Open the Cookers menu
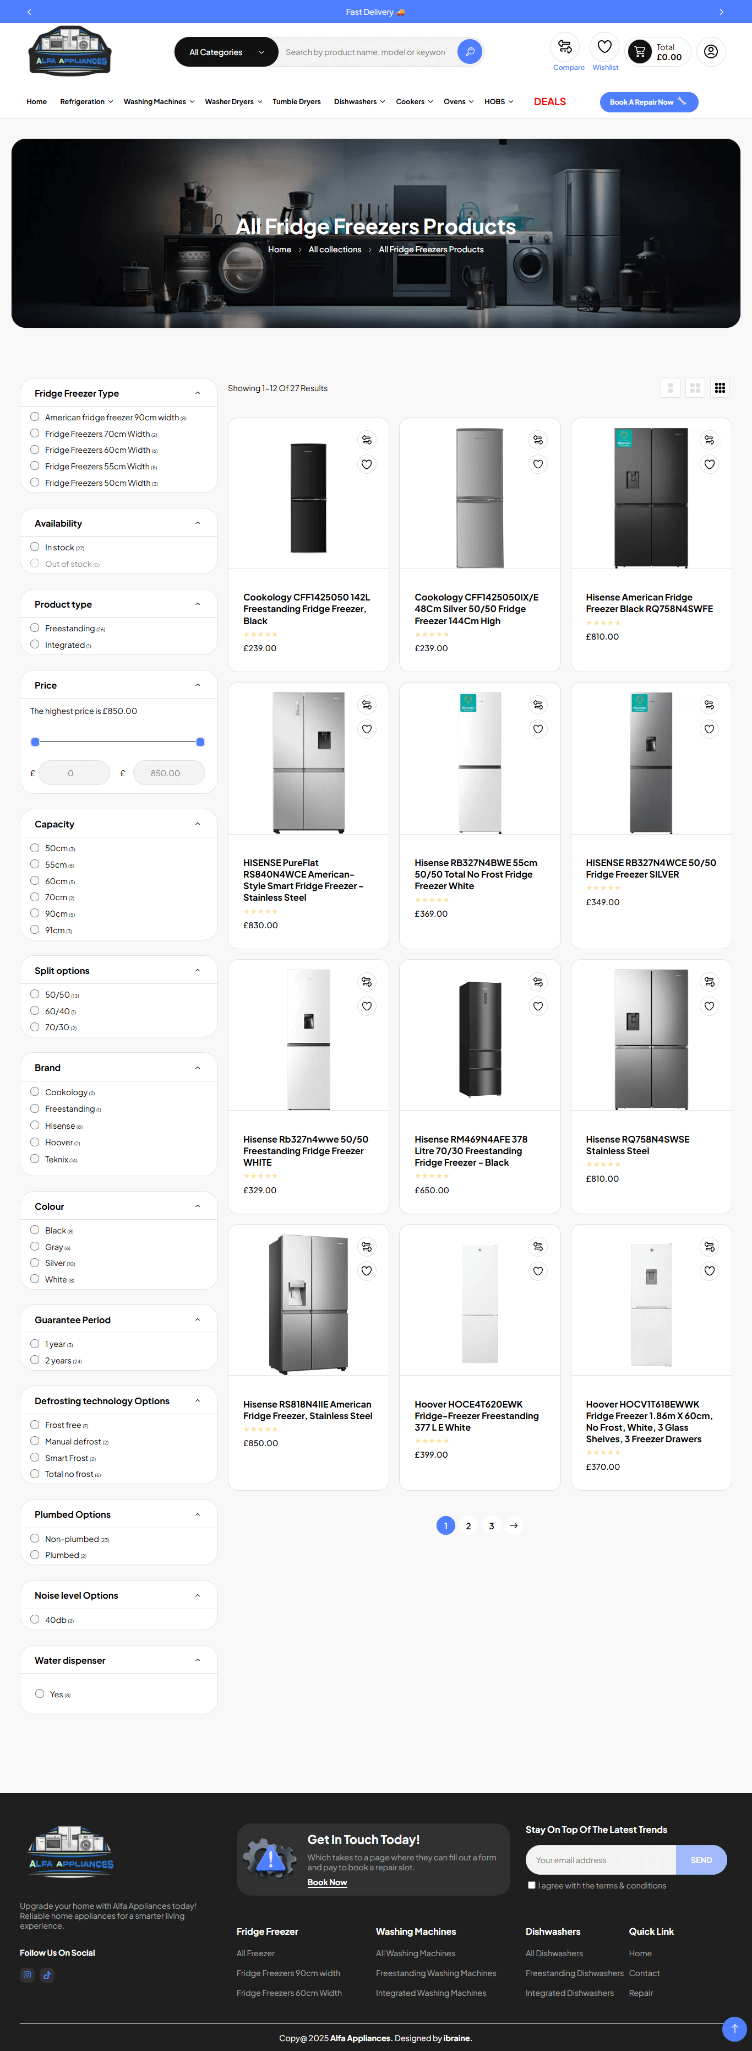The image size is (752, 2051). [x=414, y=102]
